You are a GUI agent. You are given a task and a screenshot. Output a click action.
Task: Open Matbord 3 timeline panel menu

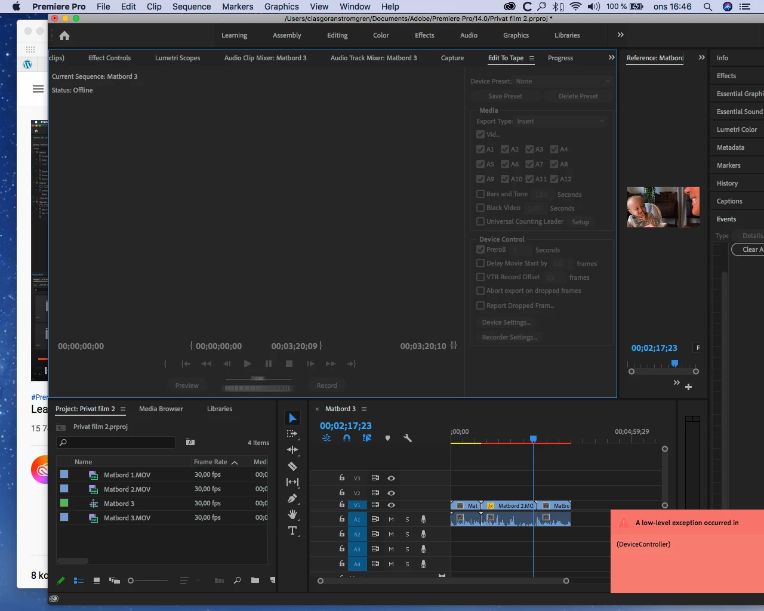(364, 409)
